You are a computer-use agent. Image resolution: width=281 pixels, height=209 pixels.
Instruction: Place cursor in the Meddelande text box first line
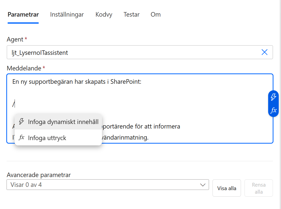[77, 81]
